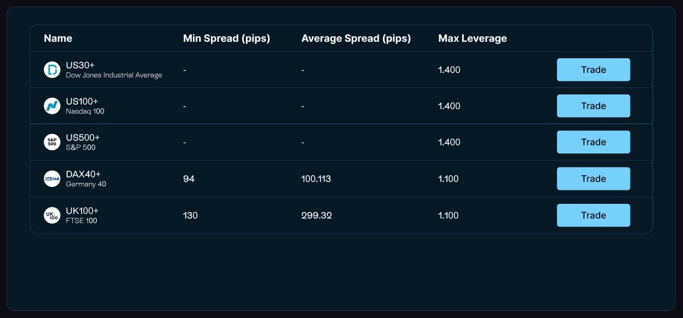Image resolution: width=683 pixels, height=318 pixels.
Task: Click the DAX40 logo icon
Action: click(x=52, y=179)
